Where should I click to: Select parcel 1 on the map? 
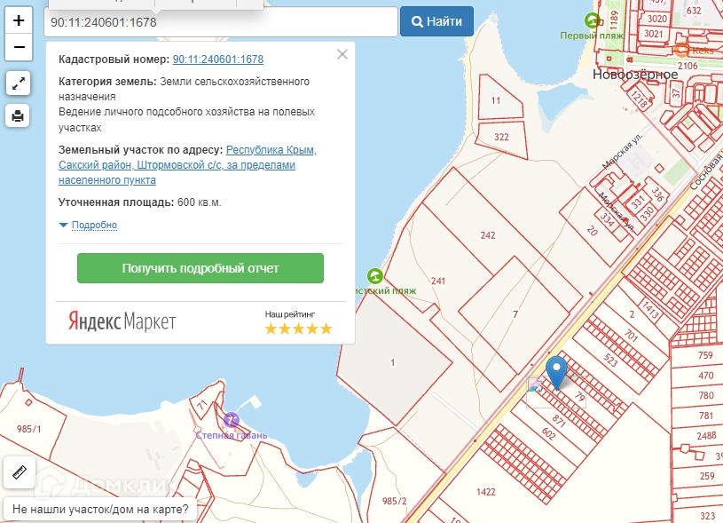pos(392,363)
